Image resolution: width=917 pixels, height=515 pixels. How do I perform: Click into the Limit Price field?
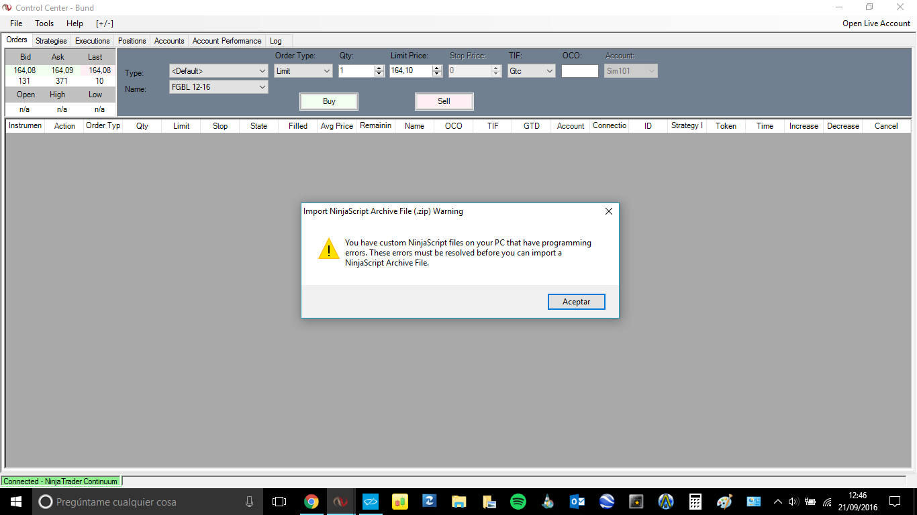point(411,70)
